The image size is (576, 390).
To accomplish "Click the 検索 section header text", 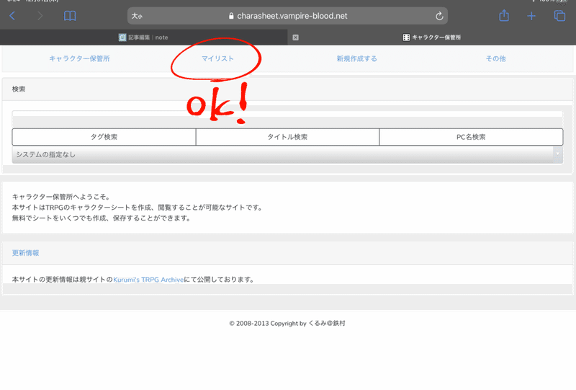I will pyautogui.click(x=19, y=89).
